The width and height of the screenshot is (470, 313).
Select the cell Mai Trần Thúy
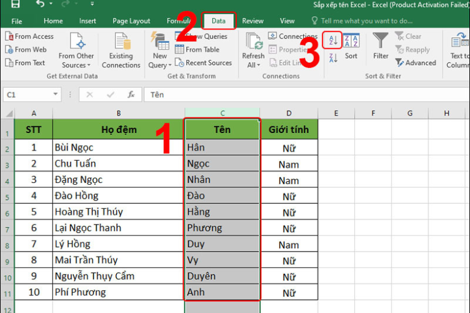[118, 260]
